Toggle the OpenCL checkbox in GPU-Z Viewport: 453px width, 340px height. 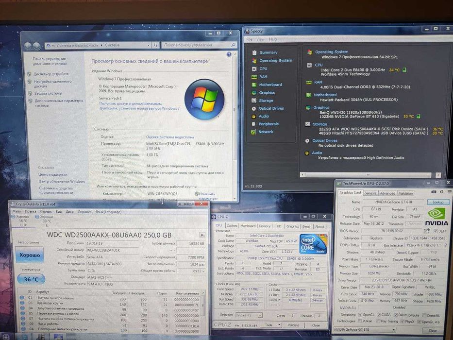coord(360,315)
